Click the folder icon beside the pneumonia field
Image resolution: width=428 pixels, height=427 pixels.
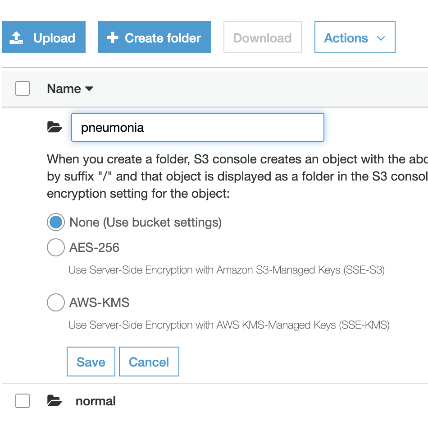tap(55, 128)
